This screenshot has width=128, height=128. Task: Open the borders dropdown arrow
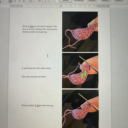[49, 1]
